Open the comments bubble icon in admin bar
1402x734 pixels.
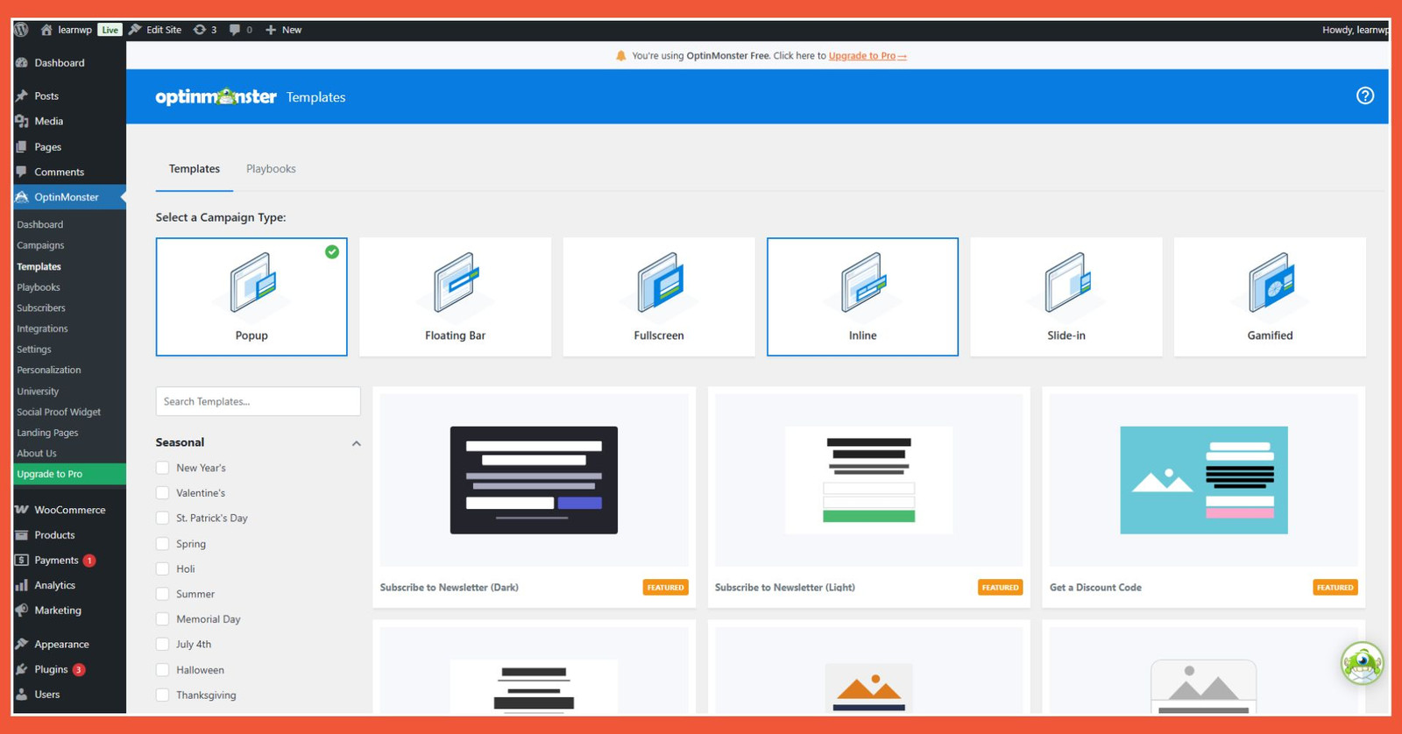click(235, 30)
